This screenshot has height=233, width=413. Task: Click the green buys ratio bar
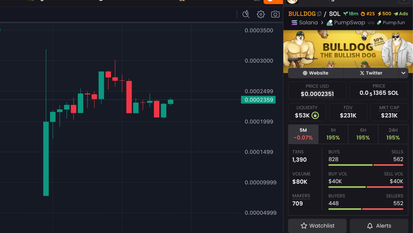coord(350,165)
